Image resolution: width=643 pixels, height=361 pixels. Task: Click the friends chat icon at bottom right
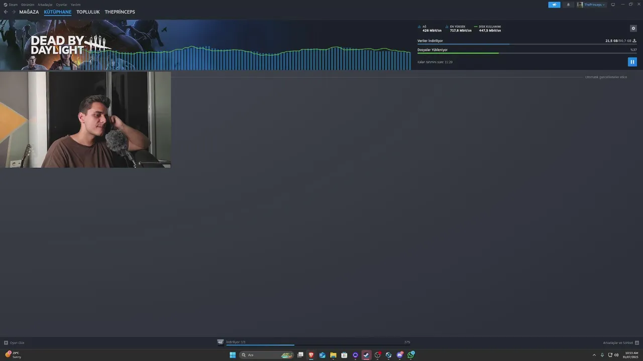point(637,343)
